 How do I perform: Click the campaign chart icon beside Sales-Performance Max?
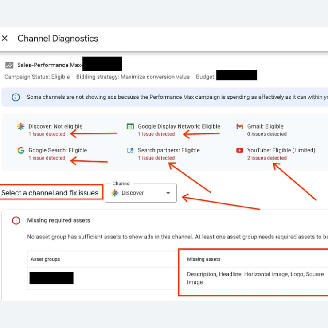9,65
